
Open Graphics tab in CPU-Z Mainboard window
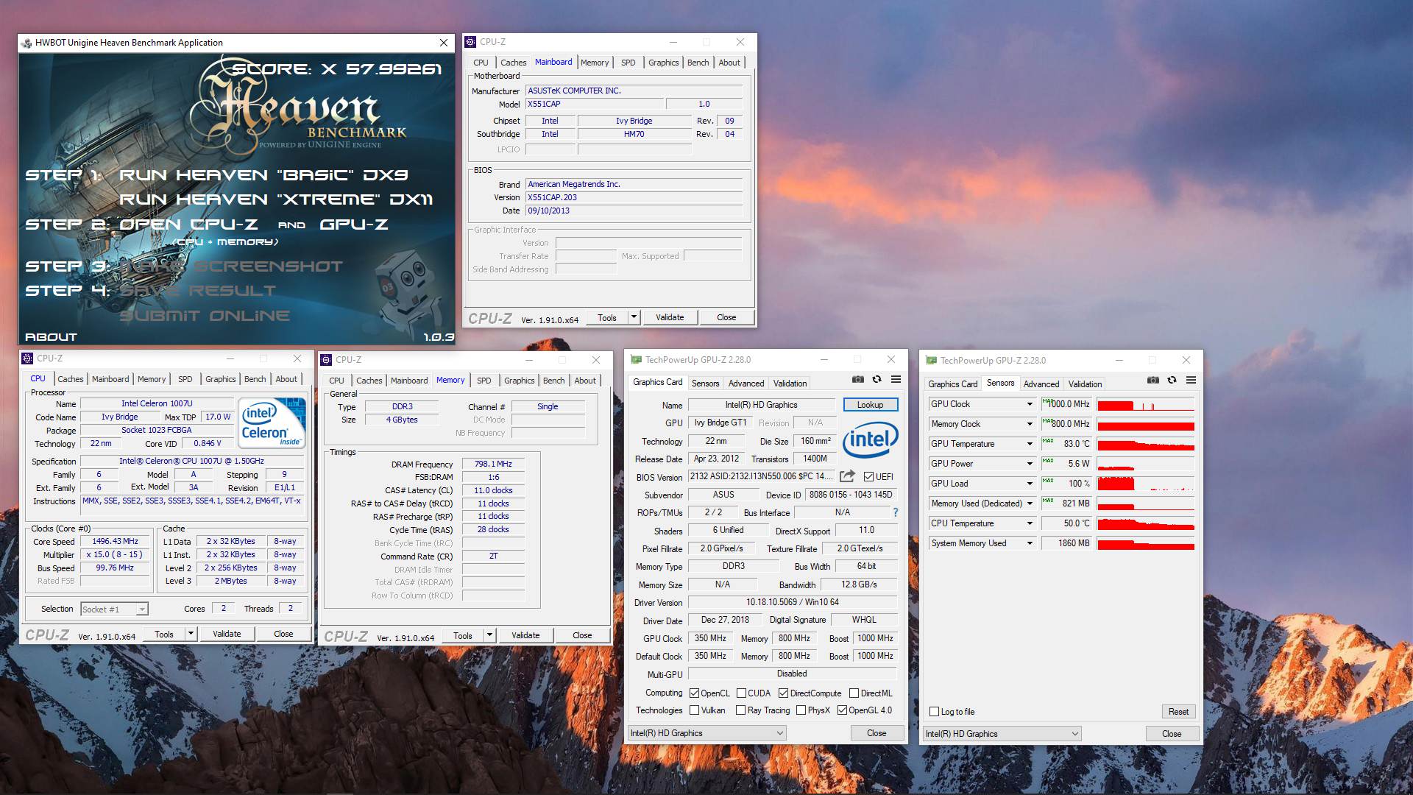tap(663, 63)
